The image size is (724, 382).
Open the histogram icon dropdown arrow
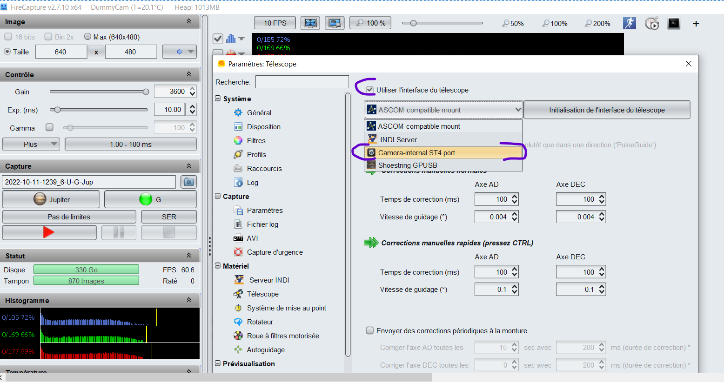pos(241,39)
